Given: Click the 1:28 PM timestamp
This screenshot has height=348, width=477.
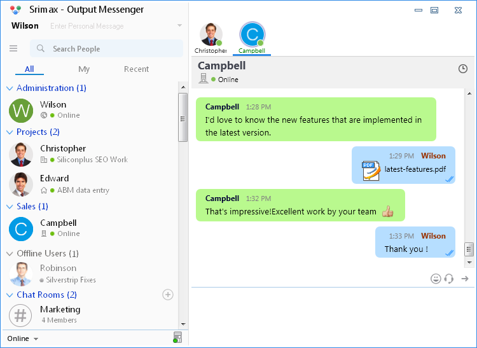Looking at the screenshot, I should [258, 107].
